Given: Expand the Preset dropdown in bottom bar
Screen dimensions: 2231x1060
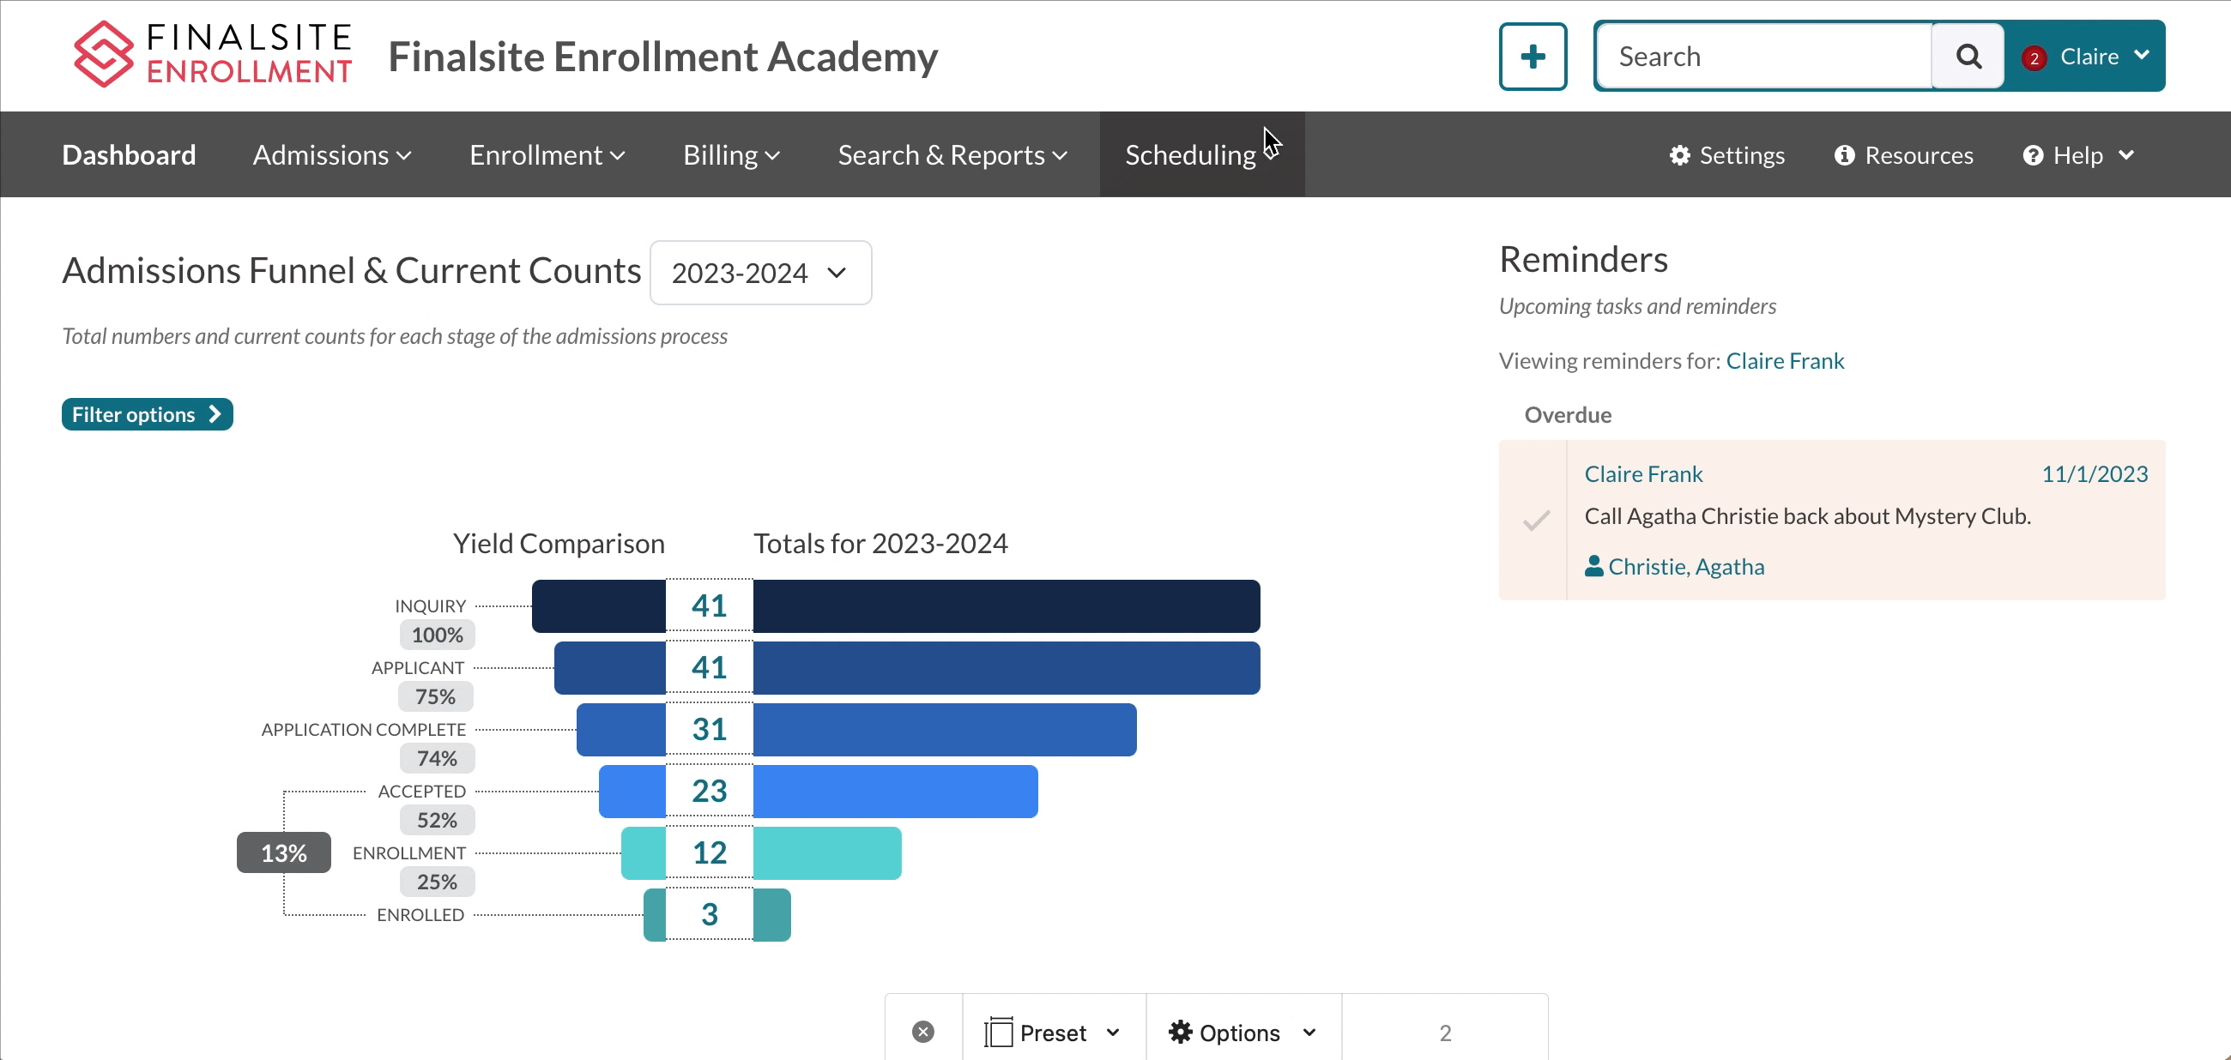Looking at the screenshot, I should (1052, 1033).
